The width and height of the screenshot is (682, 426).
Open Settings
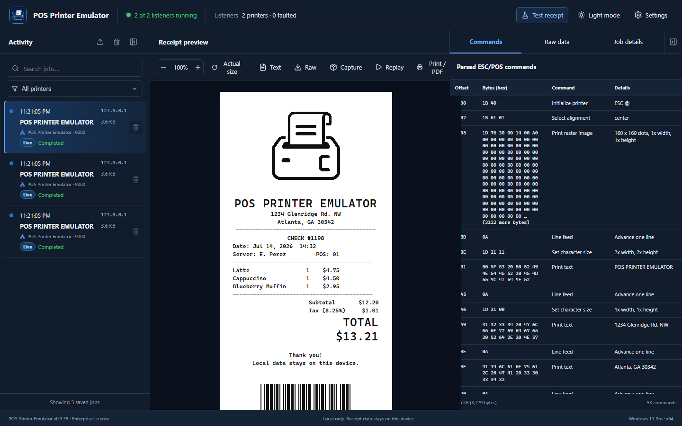coord(651,15)
